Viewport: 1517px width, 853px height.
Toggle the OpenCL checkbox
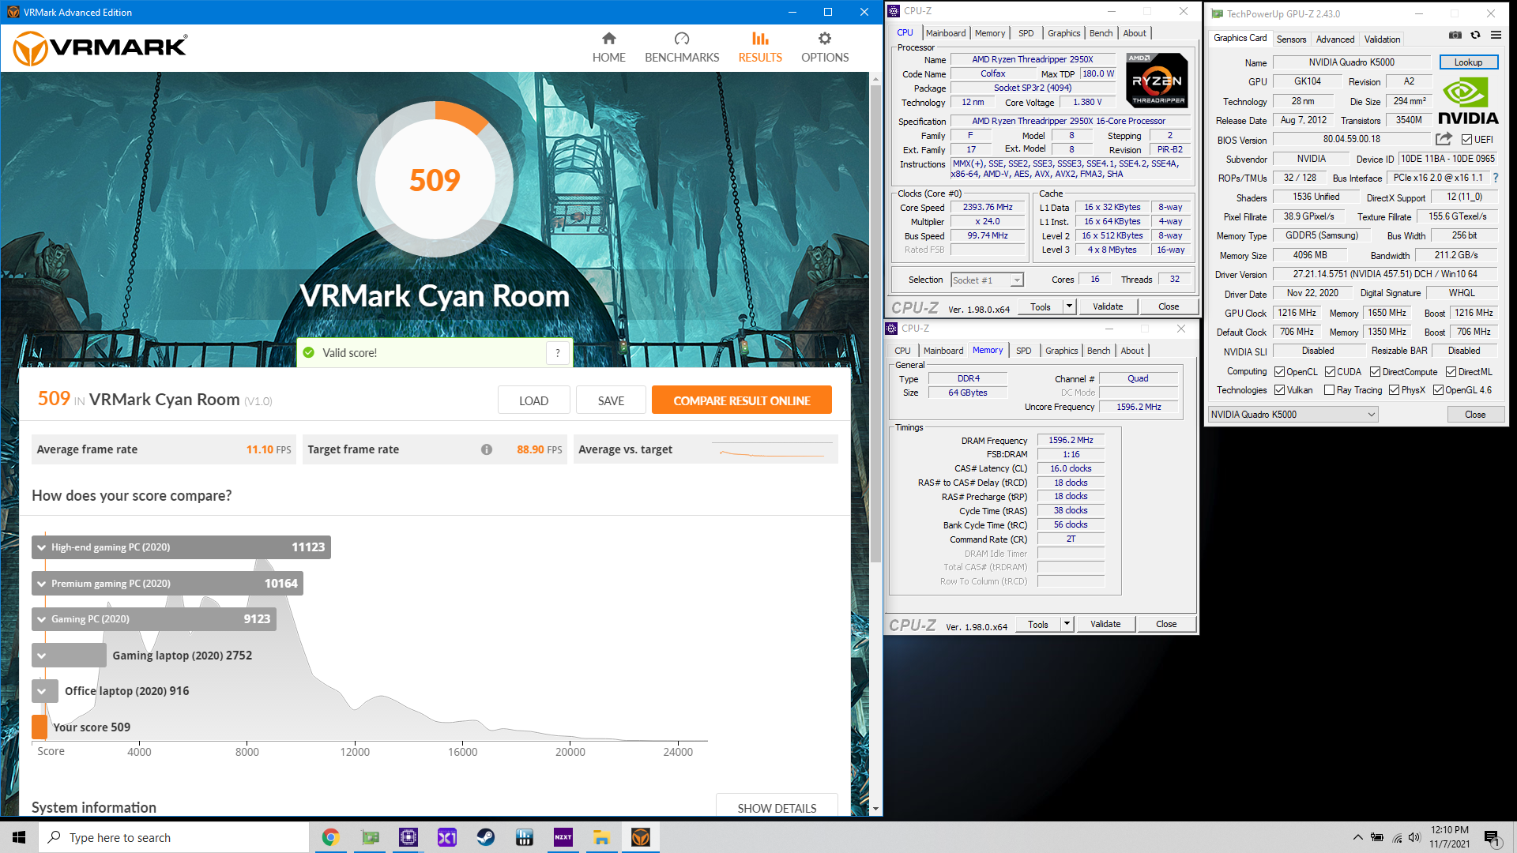pyautogui.click(x=1279, y=372)
